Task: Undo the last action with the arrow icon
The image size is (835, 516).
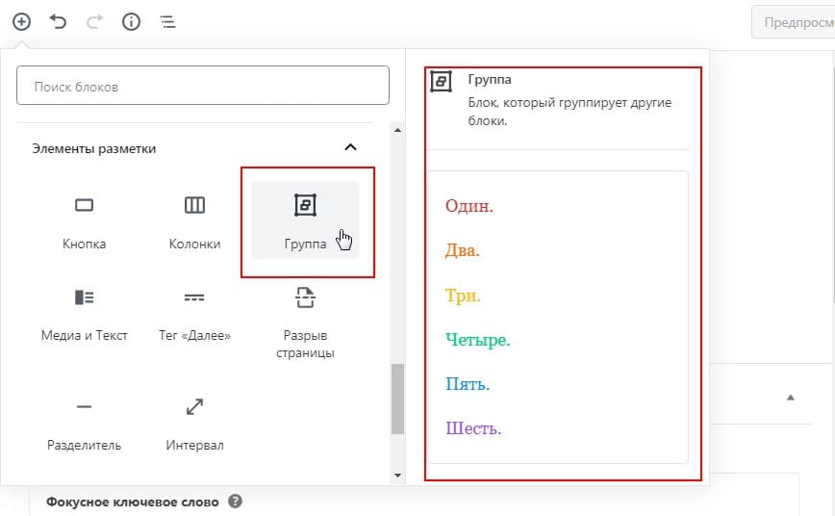Action: pos(58,22)
